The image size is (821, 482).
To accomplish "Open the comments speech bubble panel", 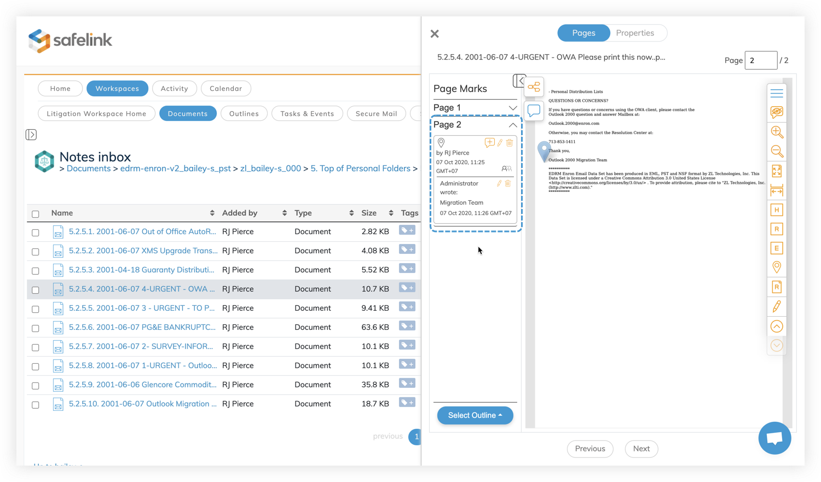I will click(534, 111).
